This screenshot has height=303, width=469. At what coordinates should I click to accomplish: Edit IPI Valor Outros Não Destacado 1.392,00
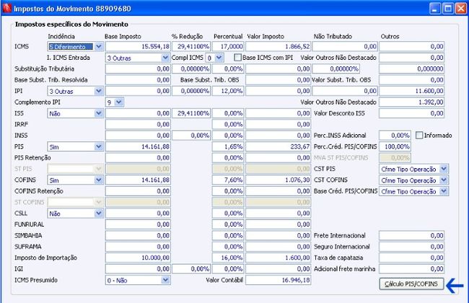[411, 102]
